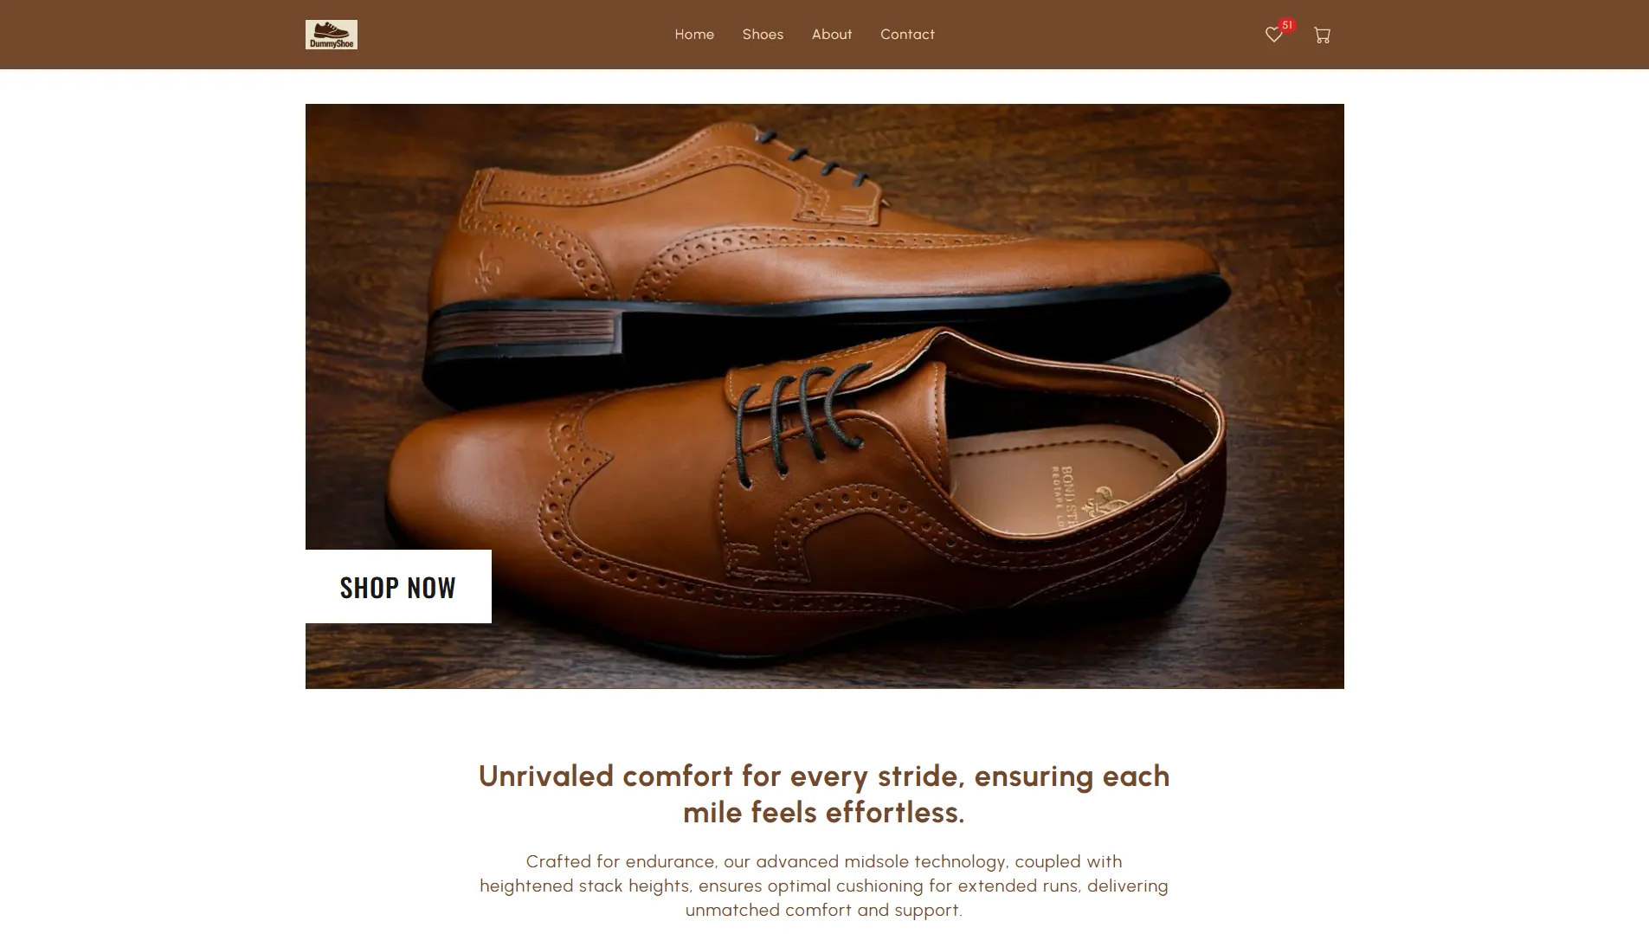Select Contact in the navigation bar
1649x934 pixels.
coord(907,35)
